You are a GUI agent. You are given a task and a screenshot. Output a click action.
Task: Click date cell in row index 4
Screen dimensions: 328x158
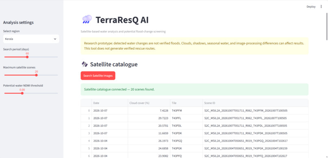(109, 141)
